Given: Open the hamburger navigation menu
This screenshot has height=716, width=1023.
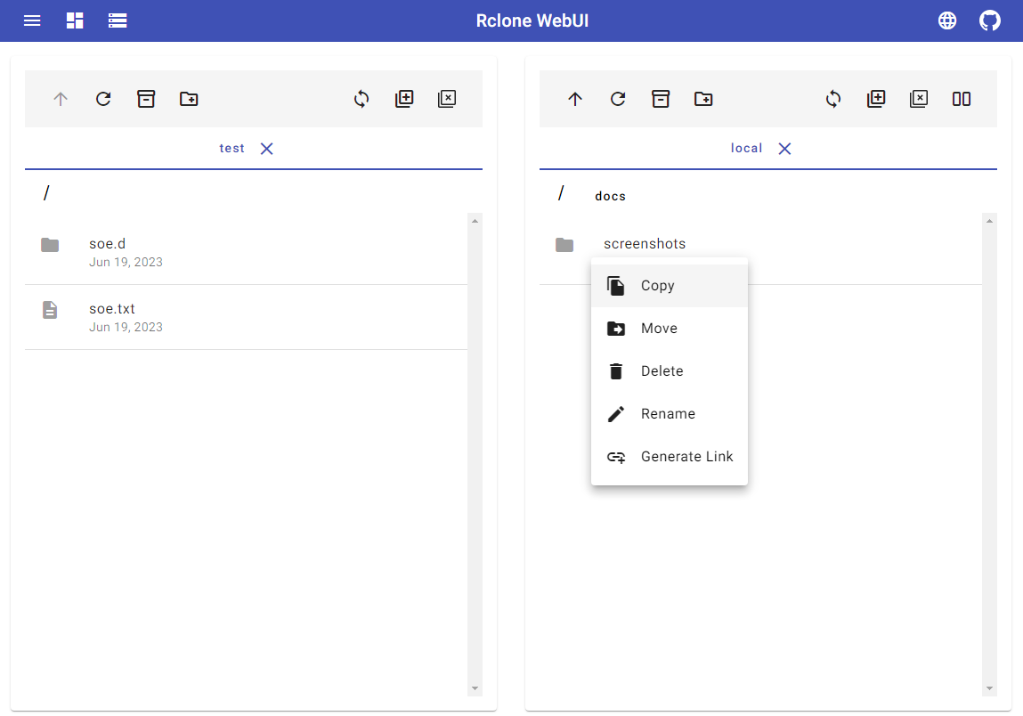Looking at the screenshot, I should pos(32,20).
